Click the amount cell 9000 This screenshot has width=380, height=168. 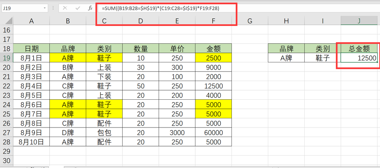click(213, 67)
